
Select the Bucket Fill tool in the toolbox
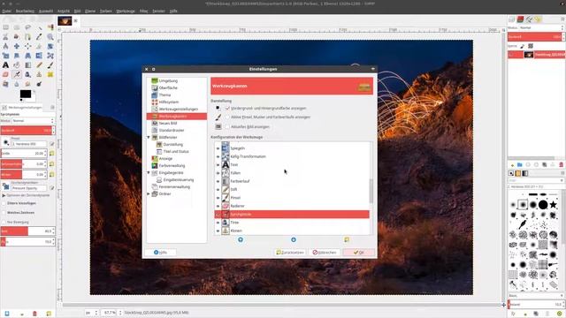point(17,65)
